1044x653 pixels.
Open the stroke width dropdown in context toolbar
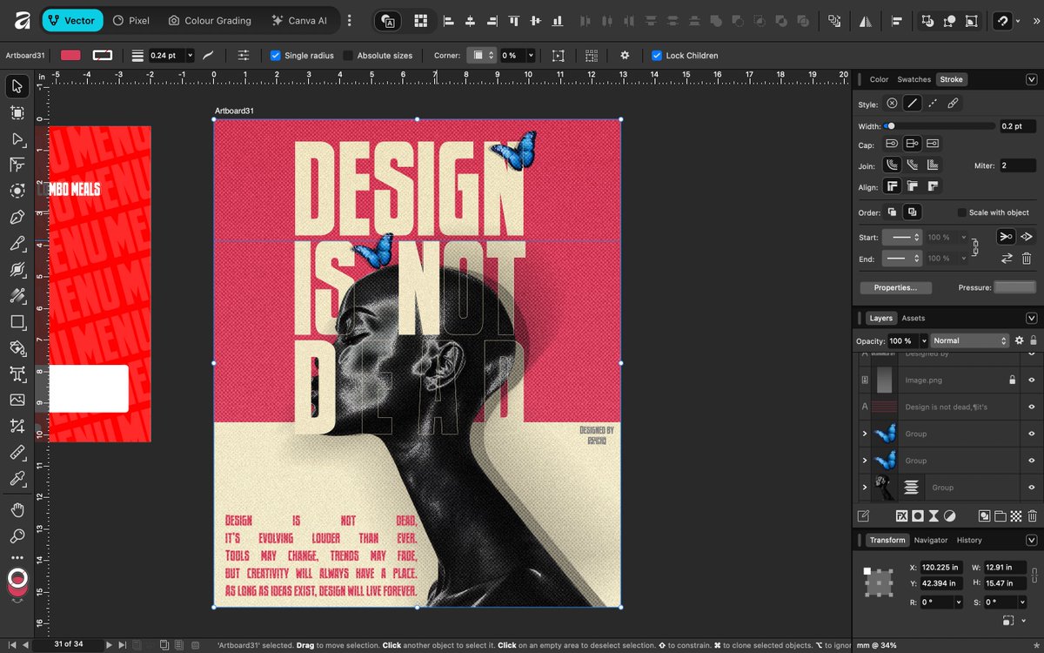click(x=190, y=55)
